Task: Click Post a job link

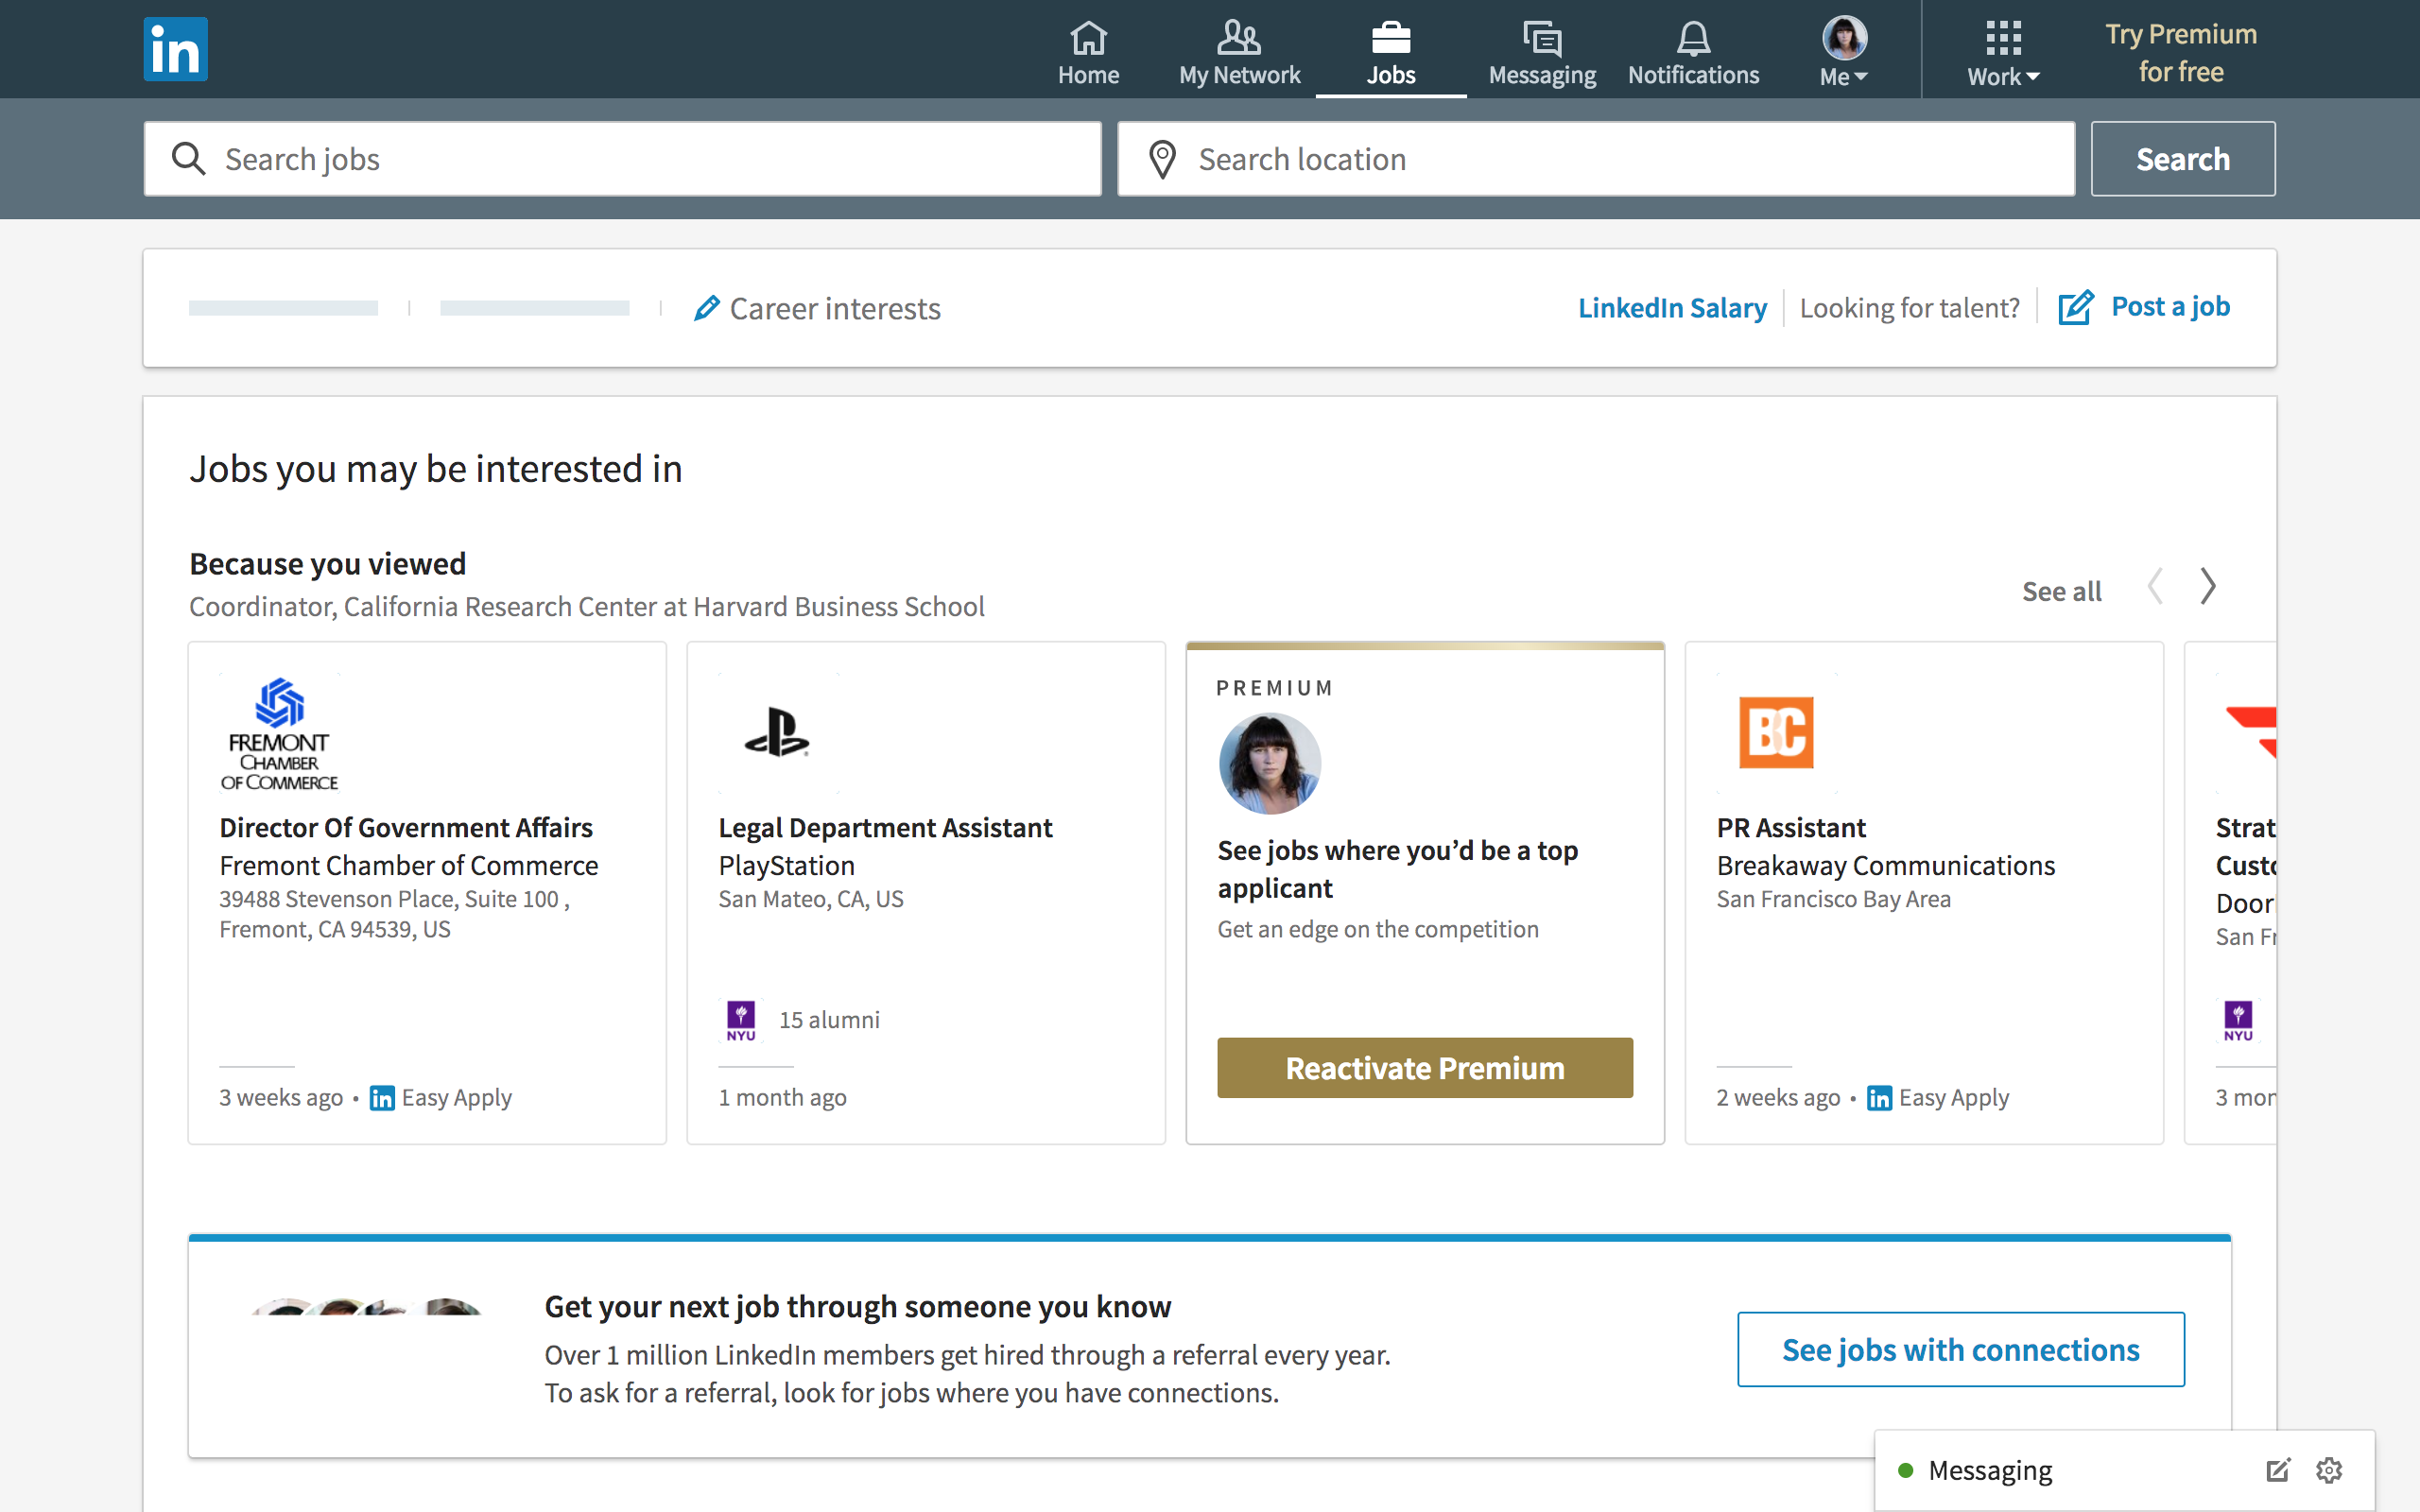Action: pyautogui.click(x=2170, y=306)
